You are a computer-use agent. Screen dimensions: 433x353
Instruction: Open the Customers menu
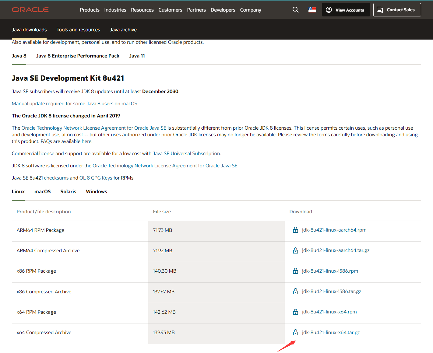pyautogui.click(x=170, y=10)
